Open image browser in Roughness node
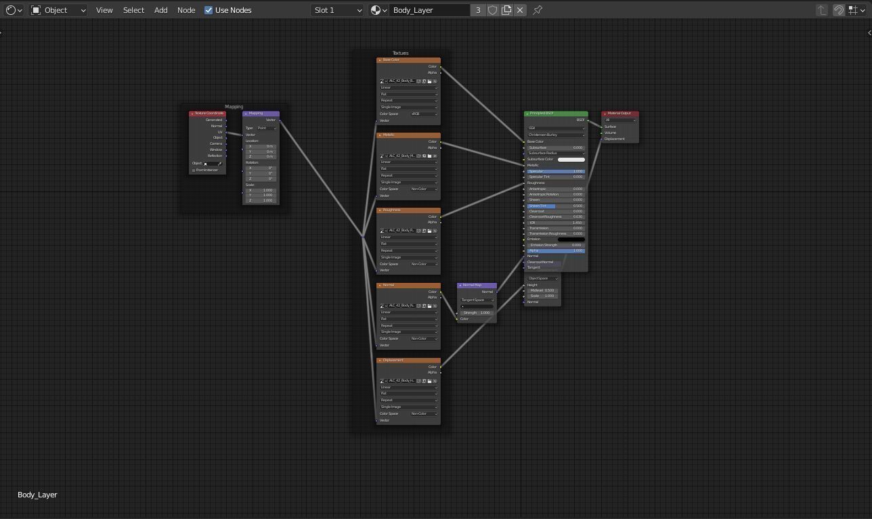 point(383,231)
